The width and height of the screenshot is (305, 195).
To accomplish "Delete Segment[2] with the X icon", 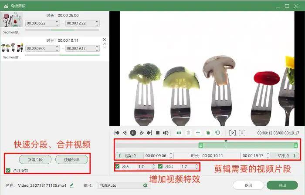I will click(104, 40).
